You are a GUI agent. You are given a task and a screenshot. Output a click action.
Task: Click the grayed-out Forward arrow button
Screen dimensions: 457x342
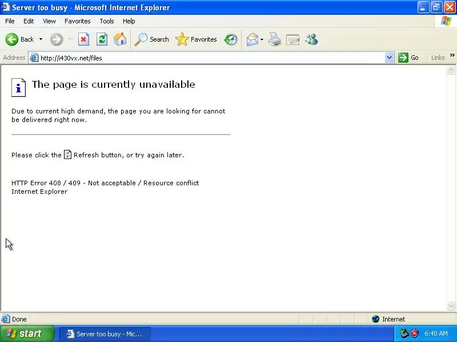[57, 39]
